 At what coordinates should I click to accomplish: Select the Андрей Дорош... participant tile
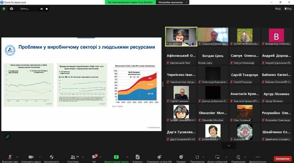click(x=276, y=56)
